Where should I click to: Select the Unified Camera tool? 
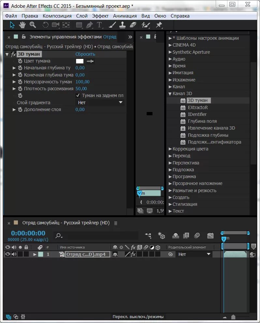click(x=55, y=25)
